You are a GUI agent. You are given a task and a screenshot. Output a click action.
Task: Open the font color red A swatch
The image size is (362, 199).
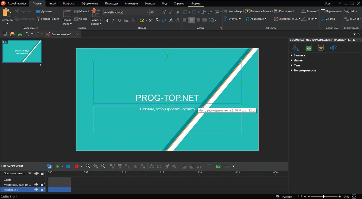133,20
